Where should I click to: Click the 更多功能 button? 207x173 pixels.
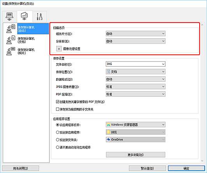coord(135,155)
